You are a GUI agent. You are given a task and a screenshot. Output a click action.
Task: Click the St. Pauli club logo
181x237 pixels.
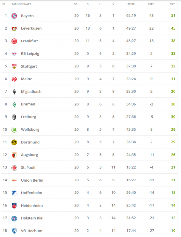coord(14,168)
